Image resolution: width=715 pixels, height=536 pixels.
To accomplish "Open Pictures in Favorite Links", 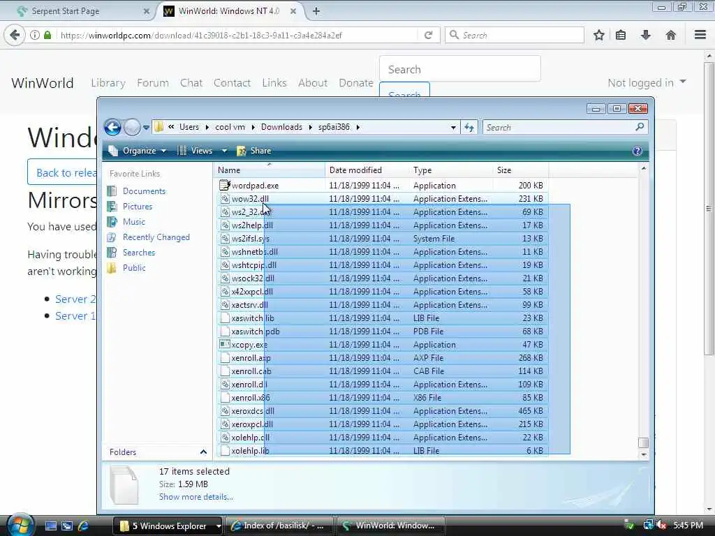I will (138, 207).
